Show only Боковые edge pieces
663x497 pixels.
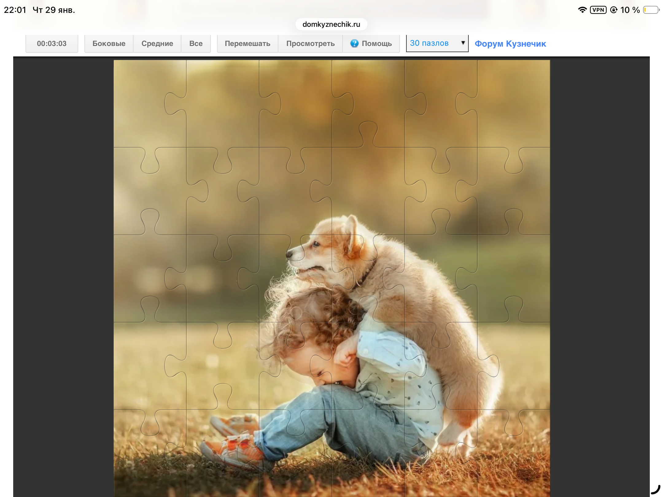pos(109,44)
